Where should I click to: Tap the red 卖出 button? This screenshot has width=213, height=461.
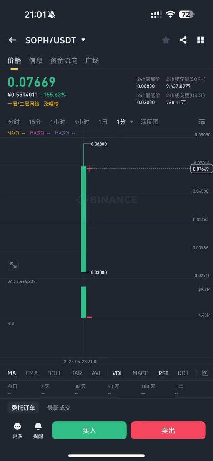(168, 430)
